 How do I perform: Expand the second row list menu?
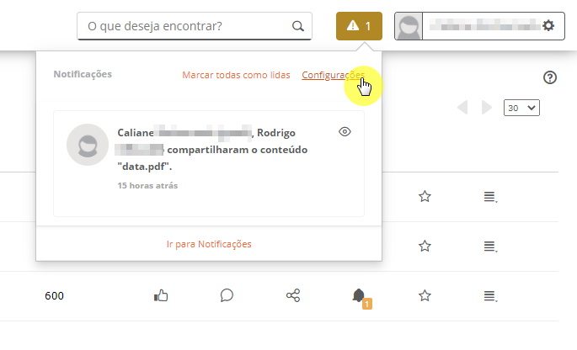coord(490,246)
